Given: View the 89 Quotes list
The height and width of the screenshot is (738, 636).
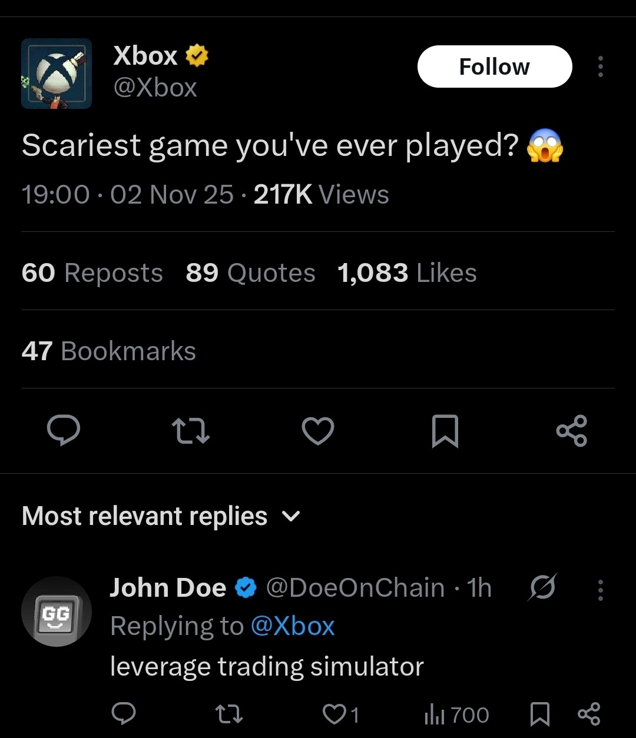Looking at the screenshot, I should coord(250,273).
